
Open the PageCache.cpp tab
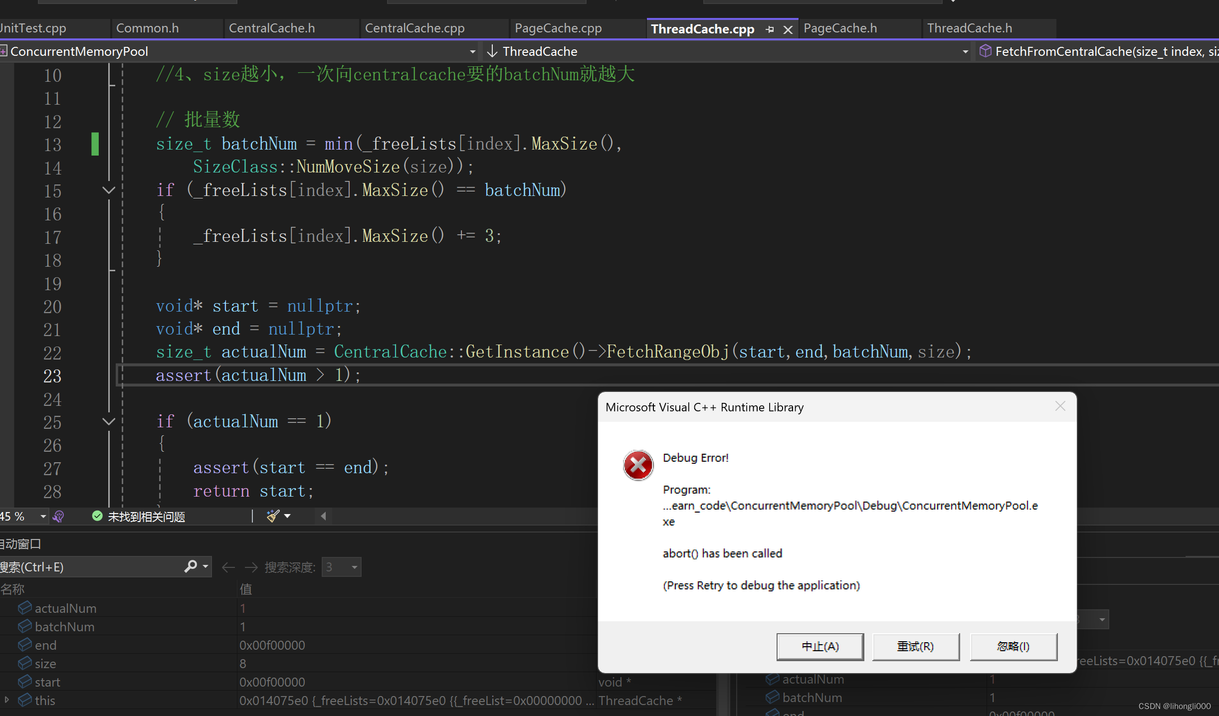558,28
